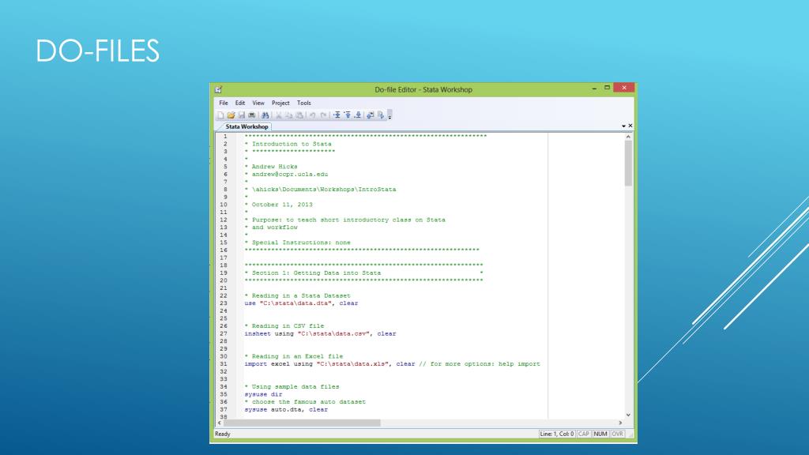809x455 pixels.
Task: Click the 'andrew@ccpr.ucla.edu' line
Action: (x=286, y=175)
